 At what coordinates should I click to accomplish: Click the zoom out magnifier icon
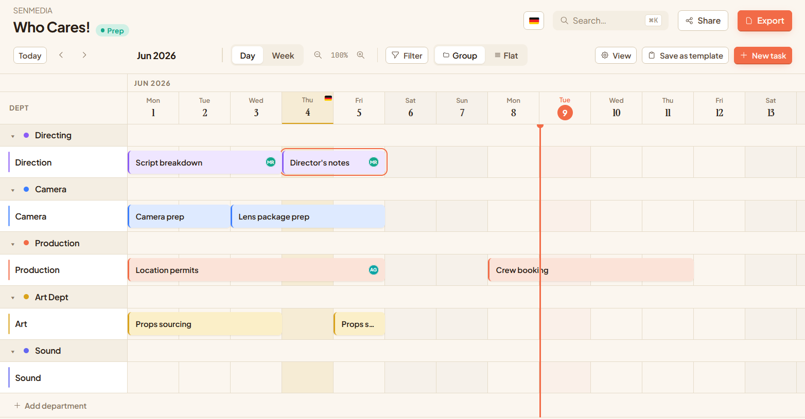click(x=318, y=55)
